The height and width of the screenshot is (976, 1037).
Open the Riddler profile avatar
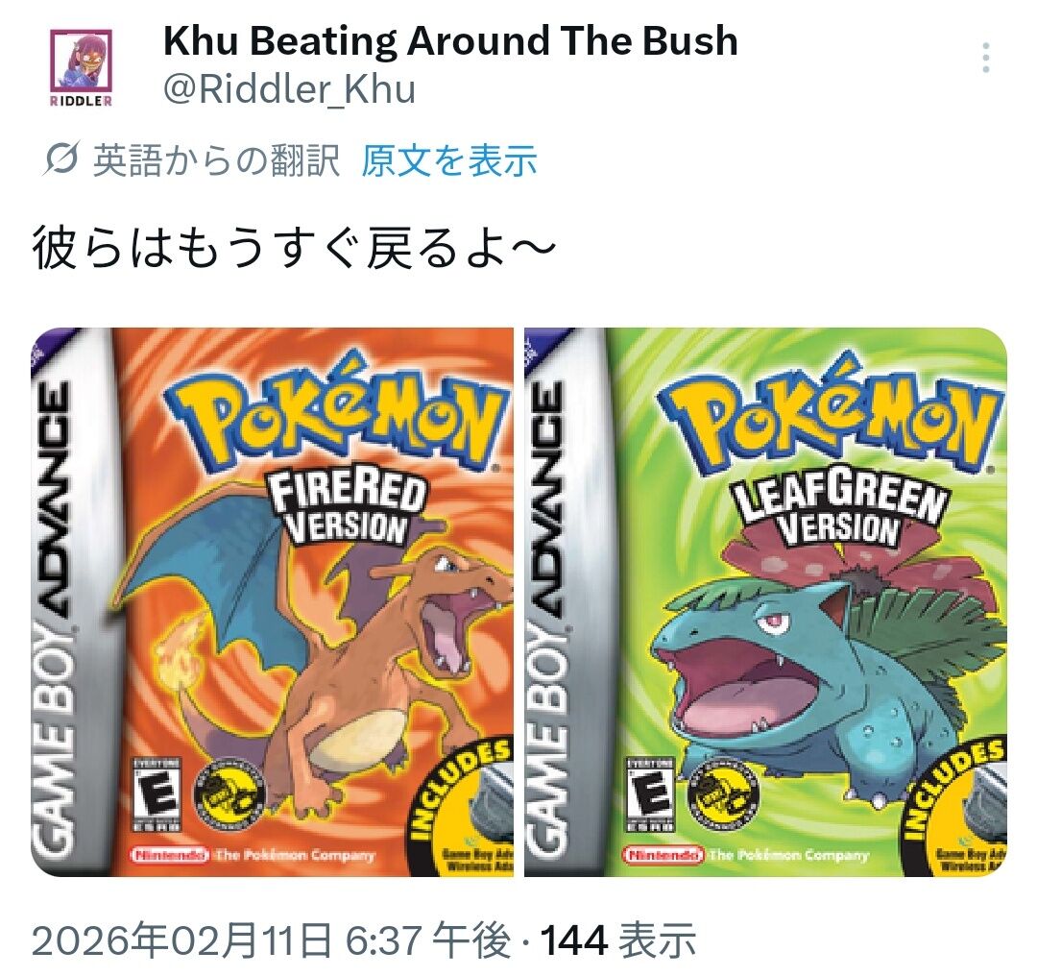click(x=82, y=67)
